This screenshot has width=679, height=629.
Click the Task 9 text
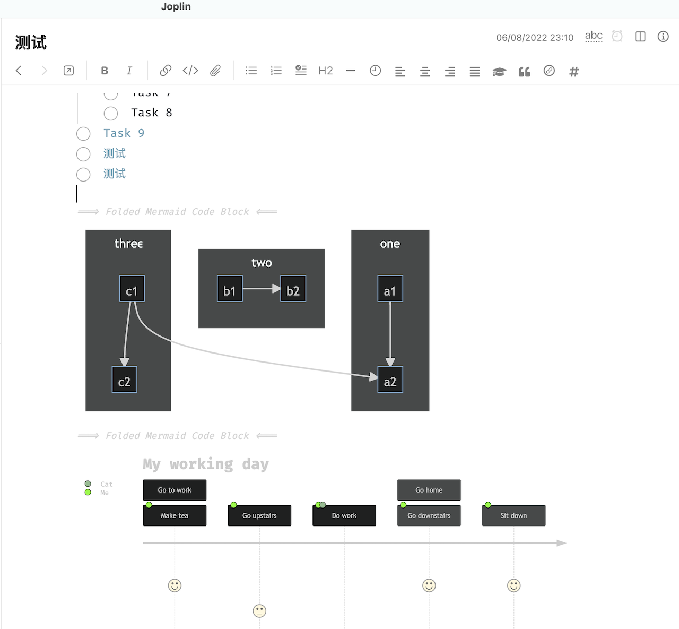point(124,133)
